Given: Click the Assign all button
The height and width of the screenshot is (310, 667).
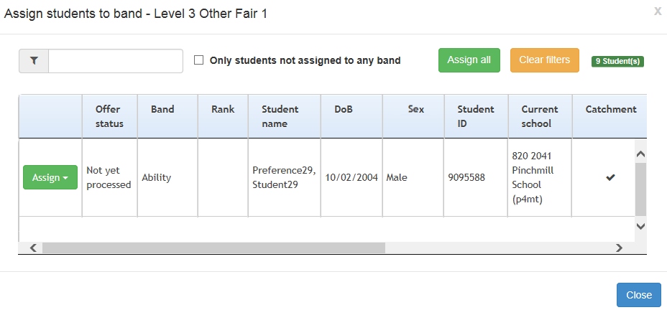Looking at the screenshot, I should tap(469, 60).
